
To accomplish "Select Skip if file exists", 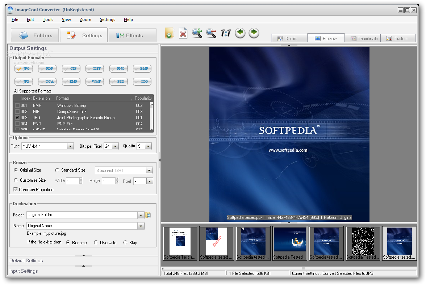I will click(x=125, y=242).
